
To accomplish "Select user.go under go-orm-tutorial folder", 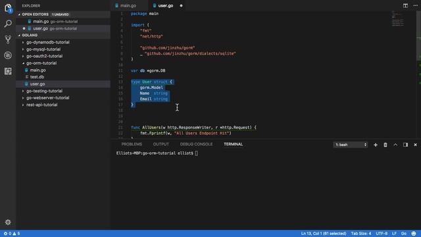I will pyautogui.click(x=63, y=84).
